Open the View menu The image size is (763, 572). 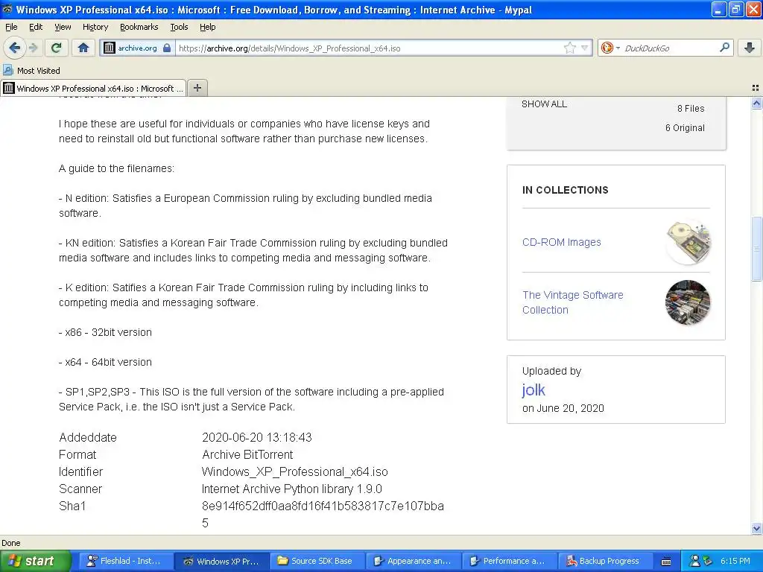coord(63,27)
